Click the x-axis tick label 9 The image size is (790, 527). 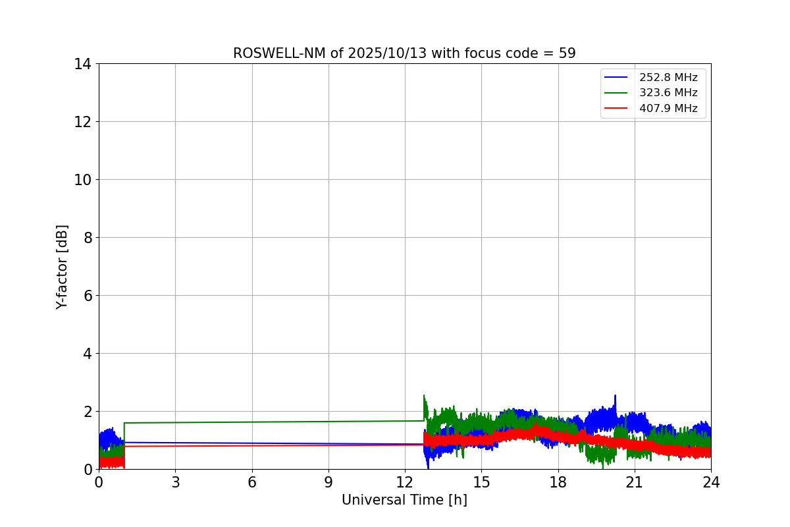tap(329, 482)
